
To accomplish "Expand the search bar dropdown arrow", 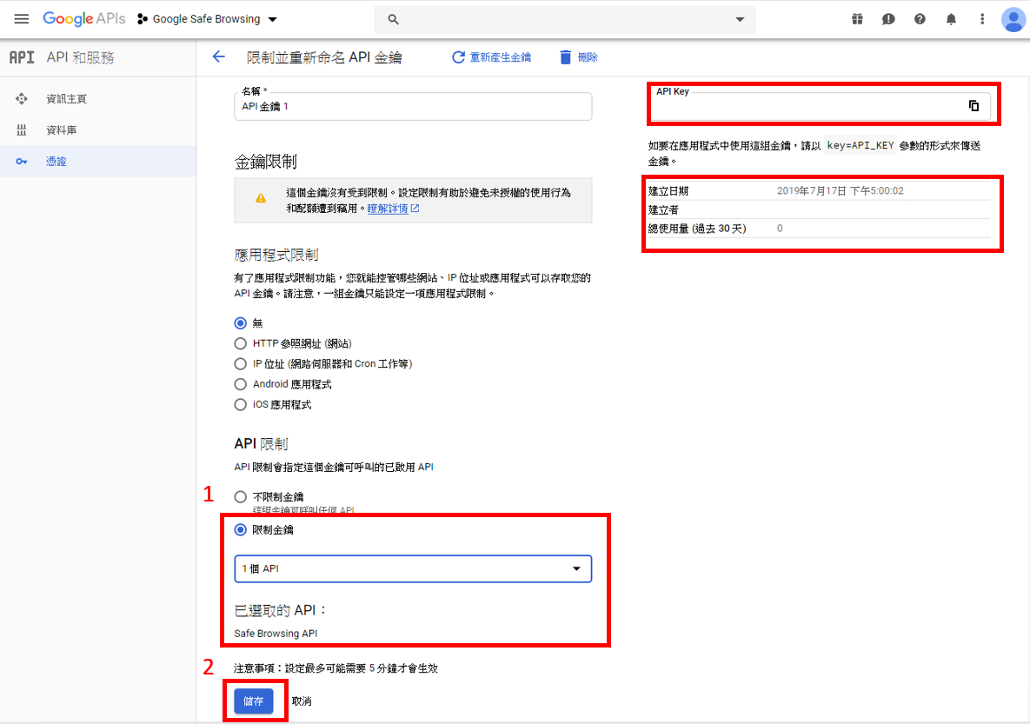I will coord(739,18).
